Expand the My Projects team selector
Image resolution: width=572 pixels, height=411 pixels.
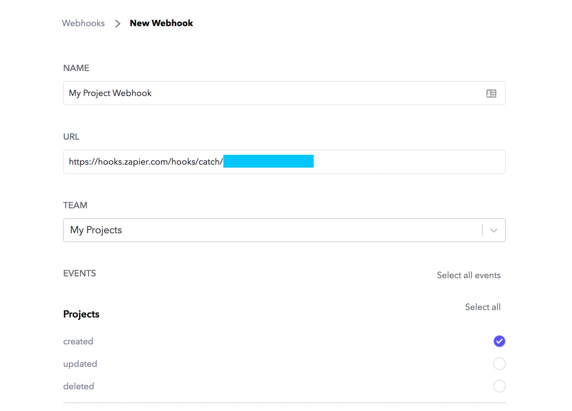click(284, 230)
